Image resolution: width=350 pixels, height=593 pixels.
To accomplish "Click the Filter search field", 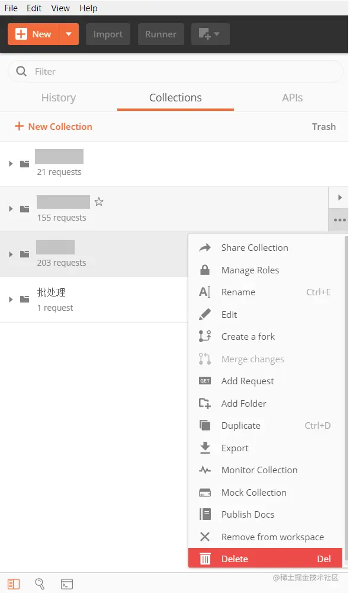I will [175, 72].
